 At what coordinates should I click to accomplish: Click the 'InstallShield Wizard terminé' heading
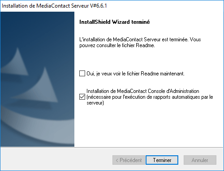[x=115, y=22]
